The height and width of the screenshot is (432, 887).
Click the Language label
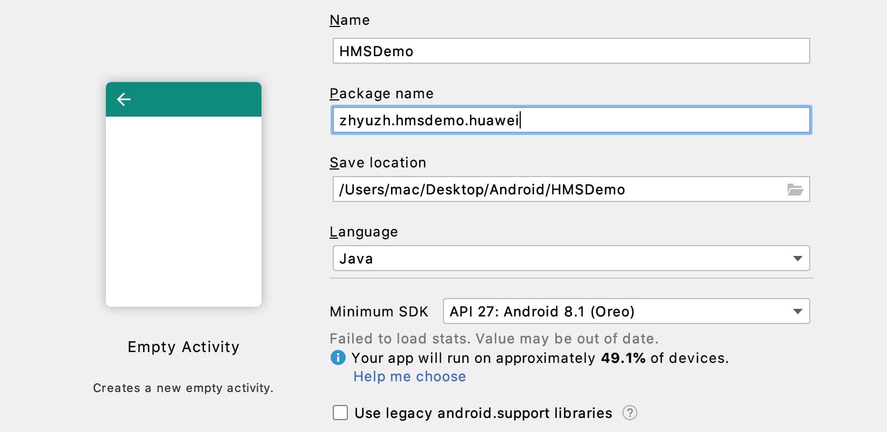(364, 232)
